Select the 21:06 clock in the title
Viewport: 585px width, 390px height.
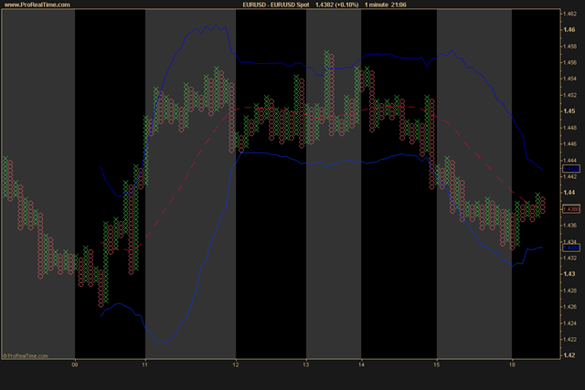[399, 5]
